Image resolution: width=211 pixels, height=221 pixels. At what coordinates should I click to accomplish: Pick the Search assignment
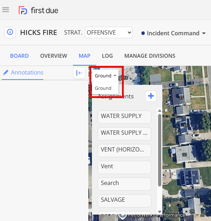[x=124, y=184]
